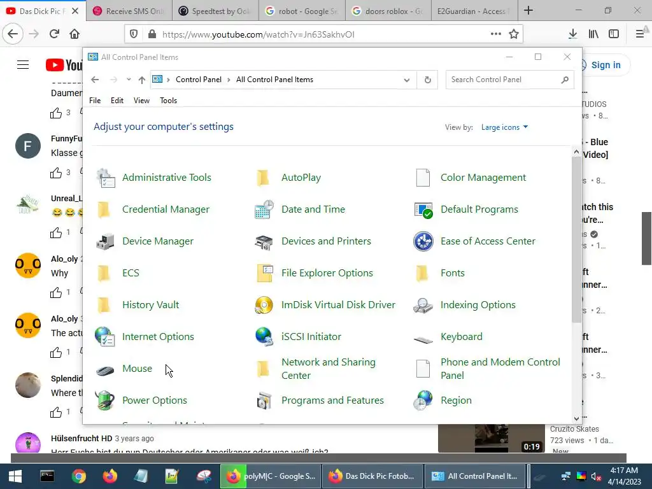Image resolution: width=652 pixels, height=489 pixels.
Task: Click scroll down arrow in Control Panel
Action: coord(576,418)
